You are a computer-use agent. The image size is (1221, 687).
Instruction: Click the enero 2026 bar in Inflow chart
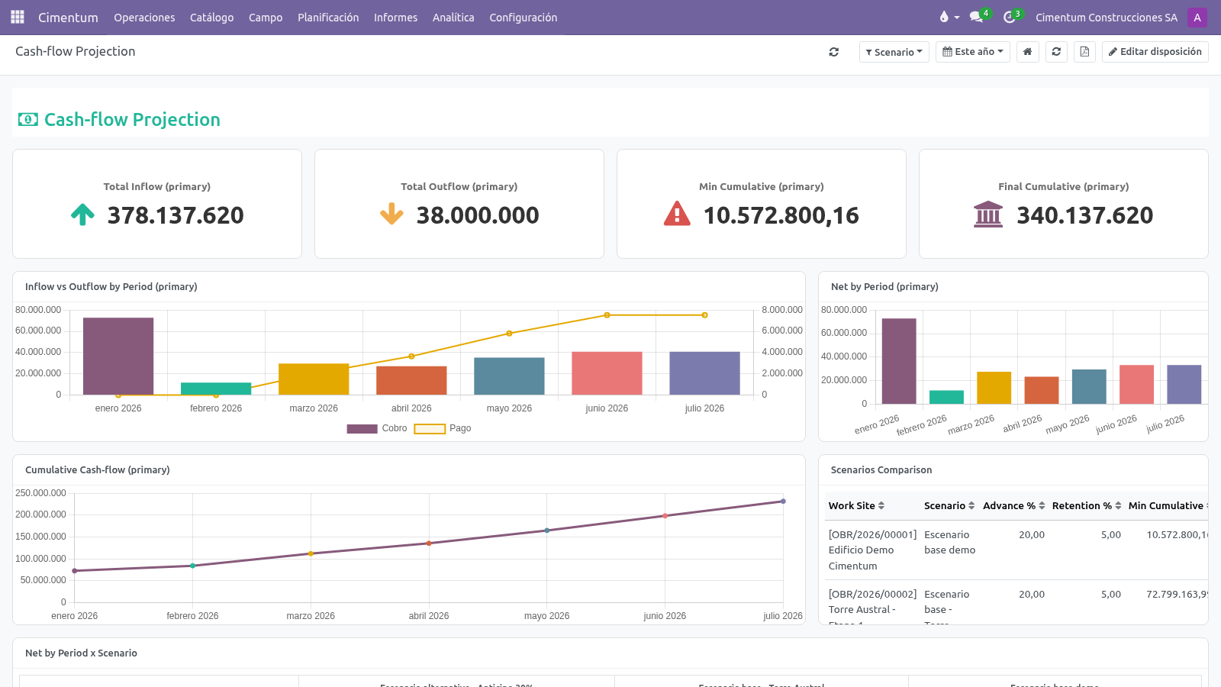coord(118,356)
